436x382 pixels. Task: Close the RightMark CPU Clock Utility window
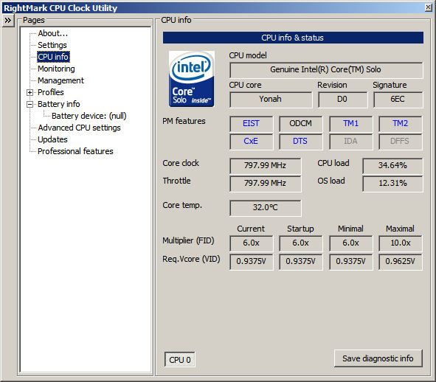428,7
